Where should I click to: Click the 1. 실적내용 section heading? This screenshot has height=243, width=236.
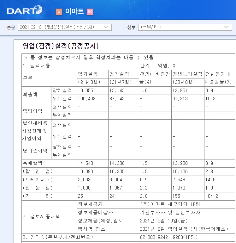tap(36, 66)
